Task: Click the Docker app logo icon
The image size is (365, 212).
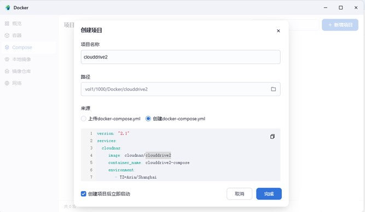Action: point(8,8)
